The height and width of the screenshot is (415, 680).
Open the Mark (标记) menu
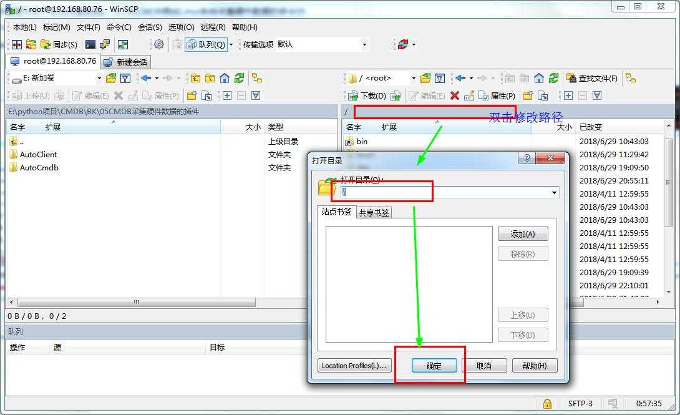57,27
